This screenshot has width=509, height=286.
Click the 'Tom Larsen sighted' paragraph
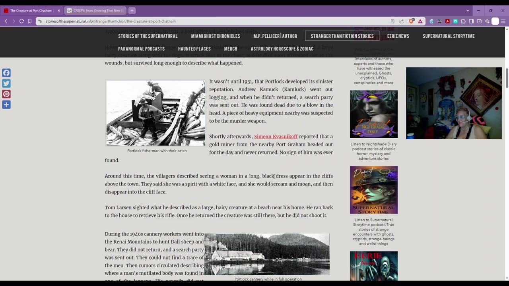(x=219, y=212)
